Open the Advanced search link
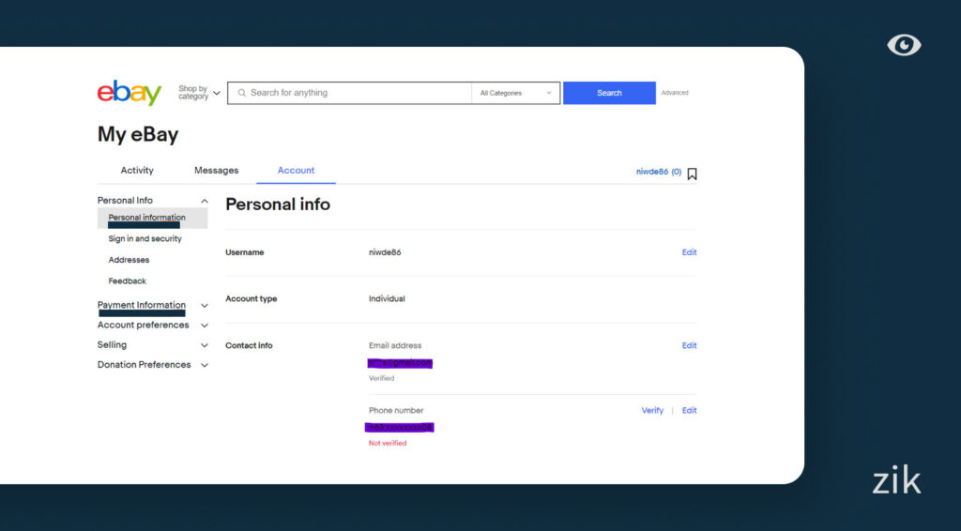The width and height of the screenshot is (961, 531). coord(674,93)
